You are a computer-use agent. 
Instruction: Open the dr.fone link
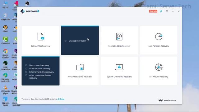click(x=61, y=99)
